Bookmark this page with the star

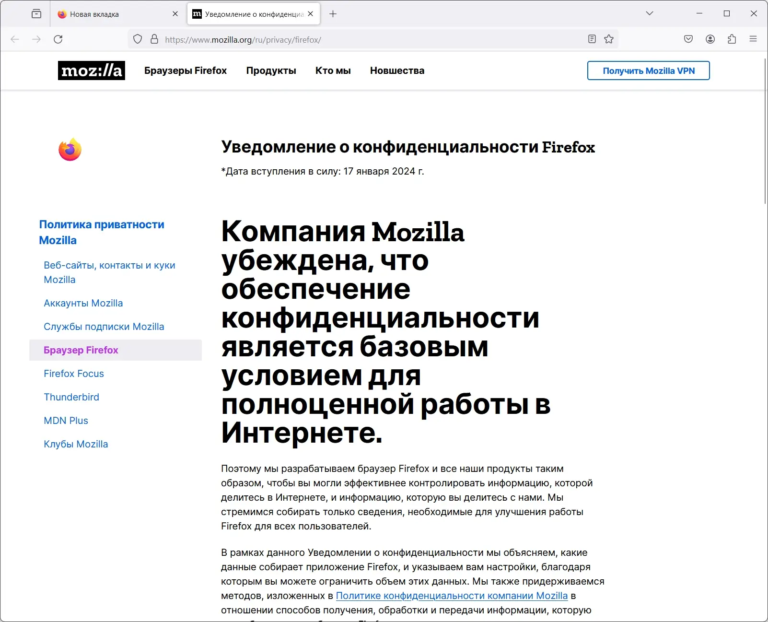click(x=608, y=39)
